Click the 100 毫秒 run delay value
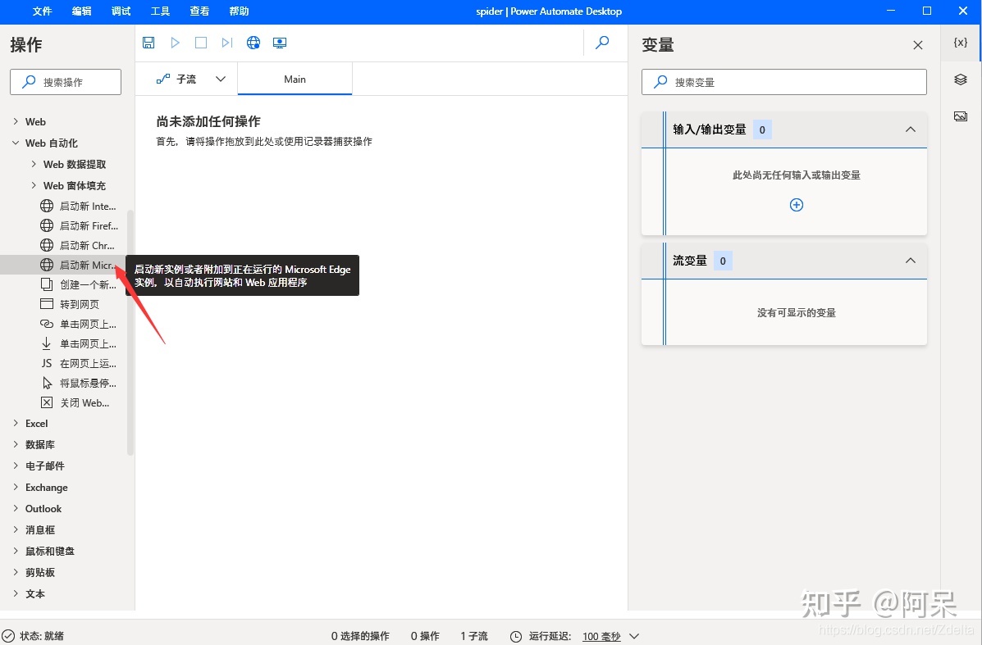This screenshot has width=982, height=645. 601,636
